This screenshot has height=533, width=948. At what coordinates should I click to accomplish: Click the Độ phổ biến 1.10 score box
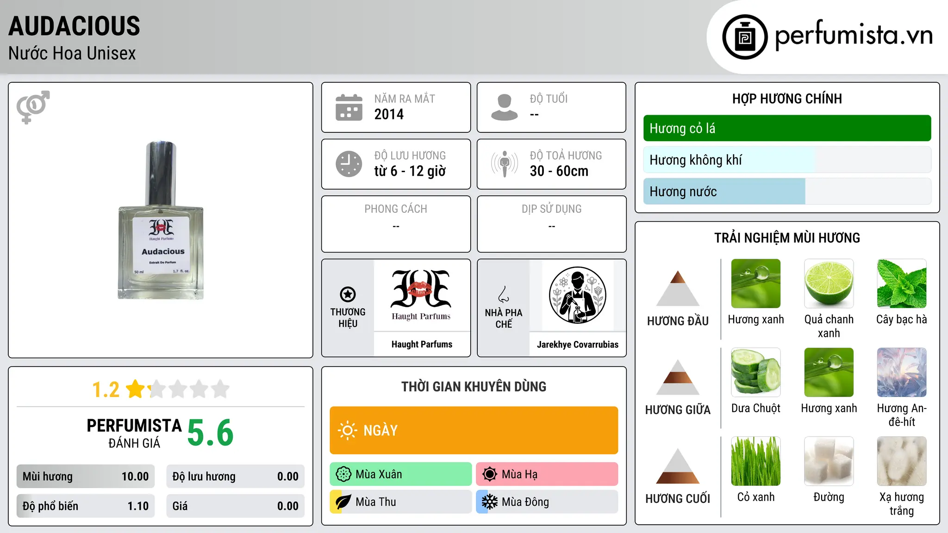[x=86, y=506]
